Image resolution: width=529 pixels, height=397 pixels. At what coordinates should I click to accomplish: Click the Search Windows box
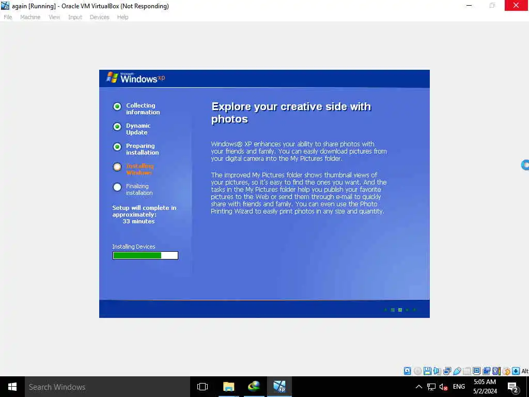click(107, 387)
